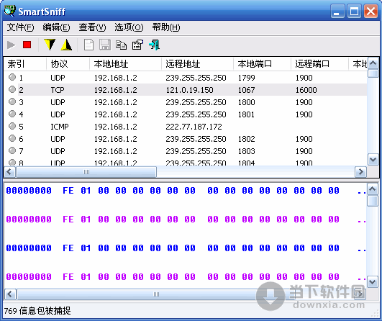Click the first blue hex data line
This screenshot has width=382, height=321.
(186, 190)
